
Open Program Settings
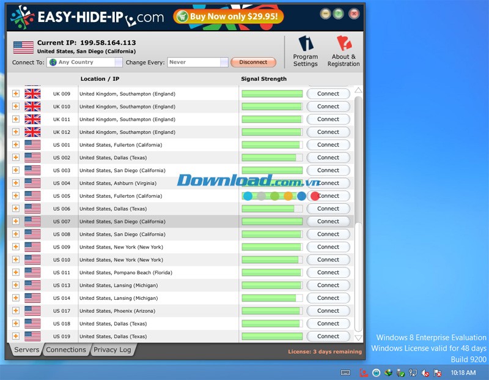click(306, 50)
